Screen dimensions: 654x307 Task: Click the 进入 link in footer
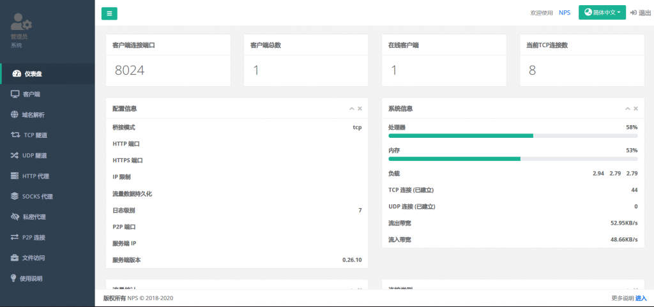point(641,298)
